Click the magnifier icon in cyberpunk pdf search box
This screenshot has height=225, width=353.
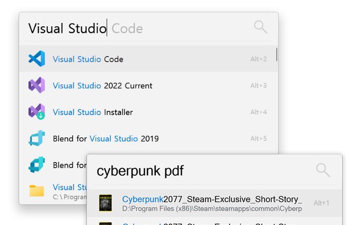click(323, 170)
